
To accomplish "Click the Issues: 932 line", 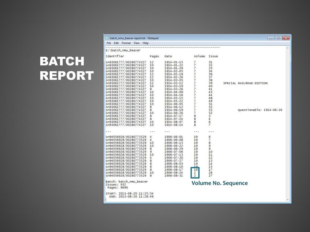I will 116,185.
